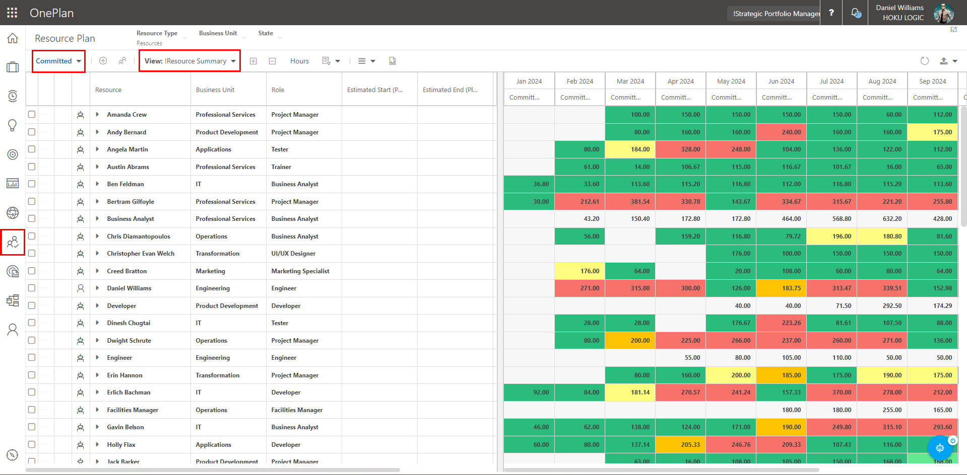Open the OnePlan home page icon
Screen dimensions: 967x475
[12, 38]
